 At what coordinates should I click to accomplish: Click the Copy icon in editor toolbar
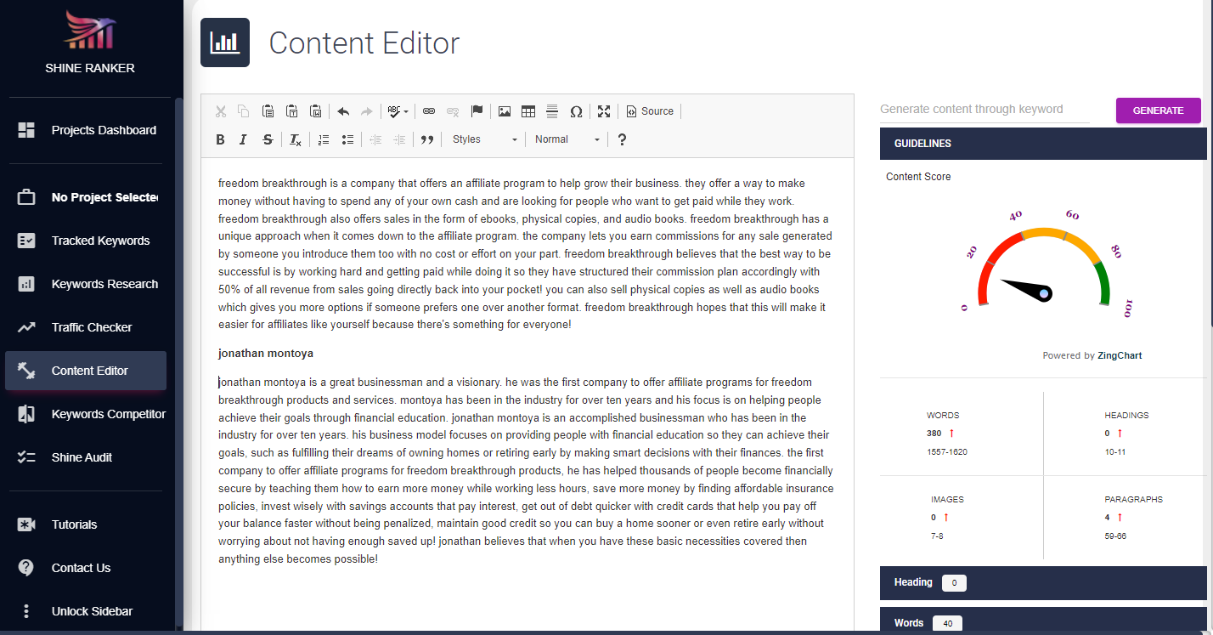click(x=244, y=111)
